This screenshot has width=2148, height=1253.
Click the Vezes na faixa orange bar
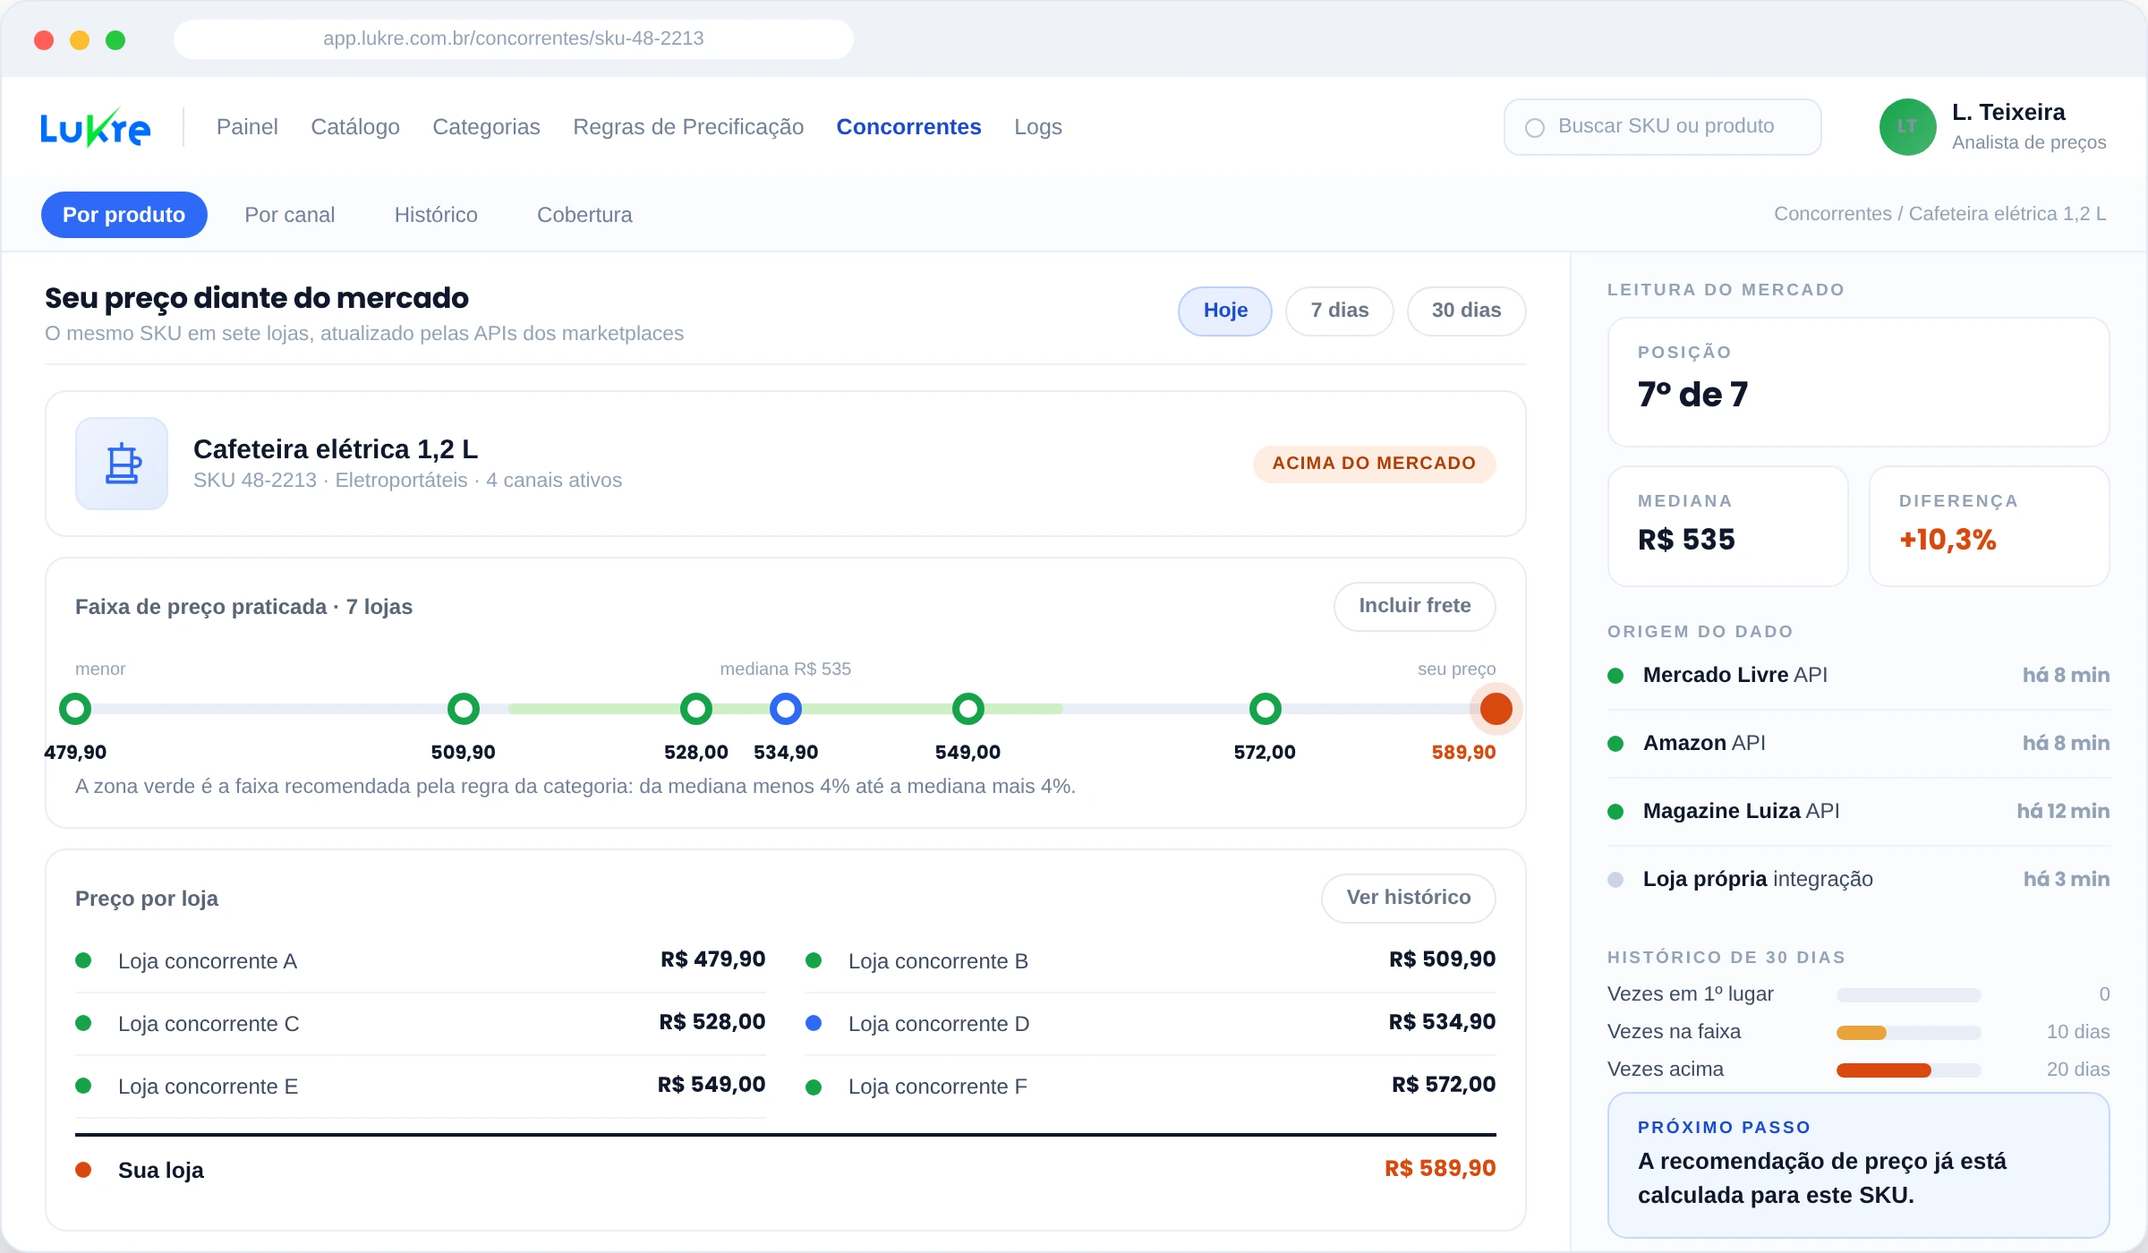coord(1861,1033)
